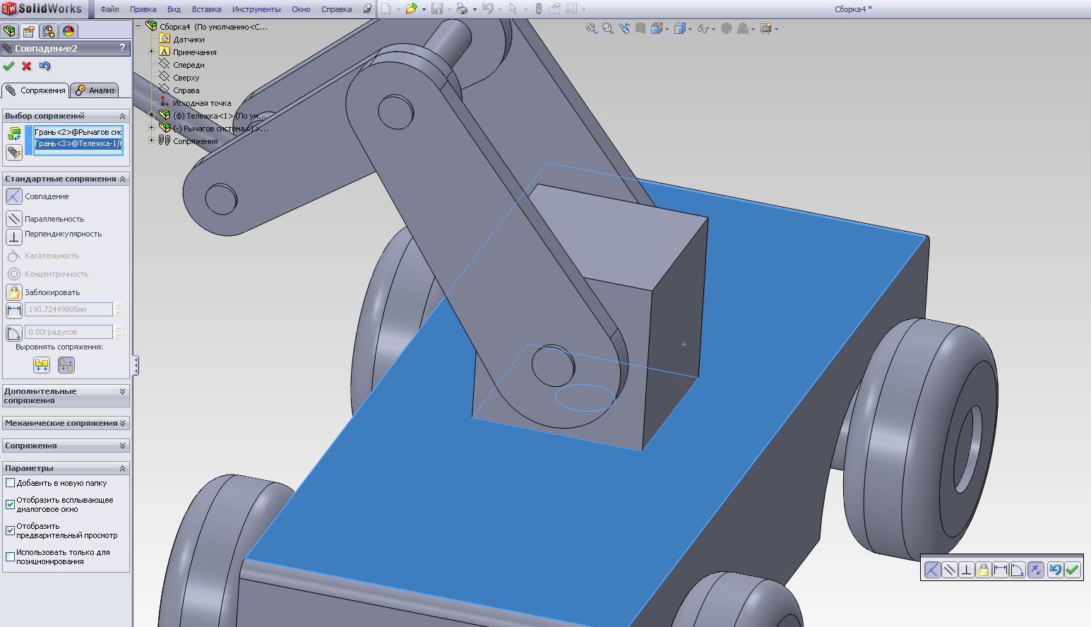The height and width of the screenshot is (627, 1091).
Task: Switch to the Сопряжения tab
Action: 35,90
